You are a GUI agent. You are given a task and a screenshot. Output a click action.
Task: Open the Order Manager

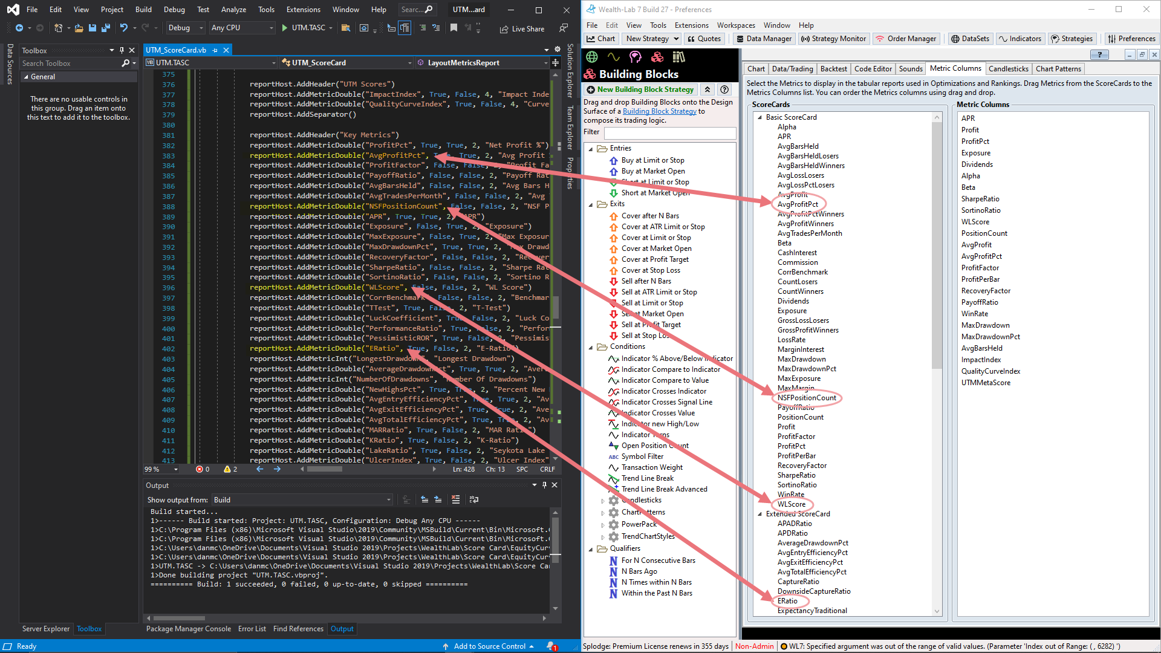[x=906, y=39]
